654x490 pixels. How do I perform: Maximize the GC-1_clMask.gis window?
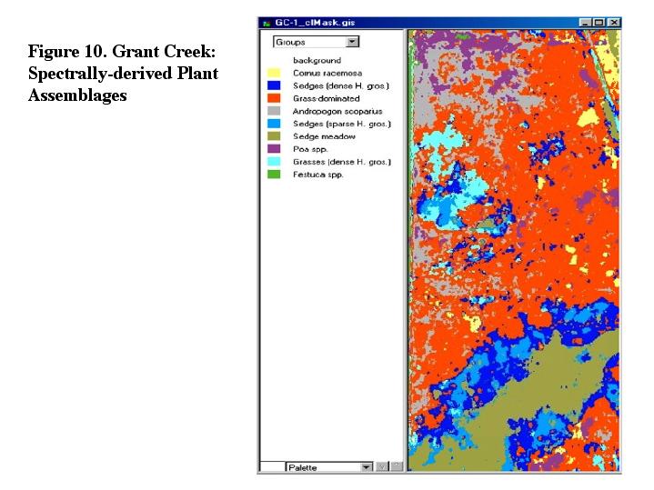pos(599,22)
